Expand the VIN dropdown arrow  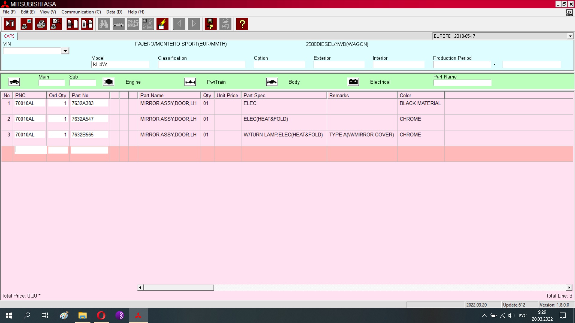point(65,51)
